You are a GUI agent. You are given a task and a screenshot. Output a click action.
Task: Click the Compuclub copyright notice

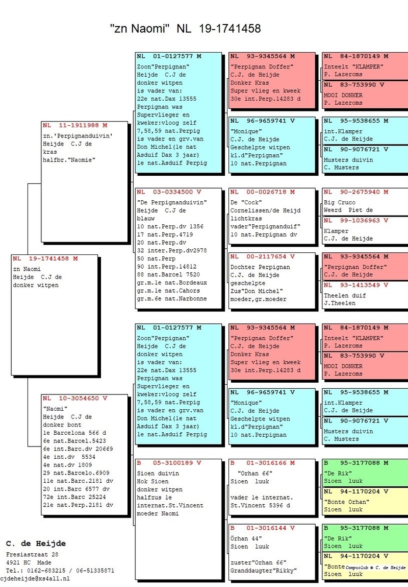tap(375, 567)
